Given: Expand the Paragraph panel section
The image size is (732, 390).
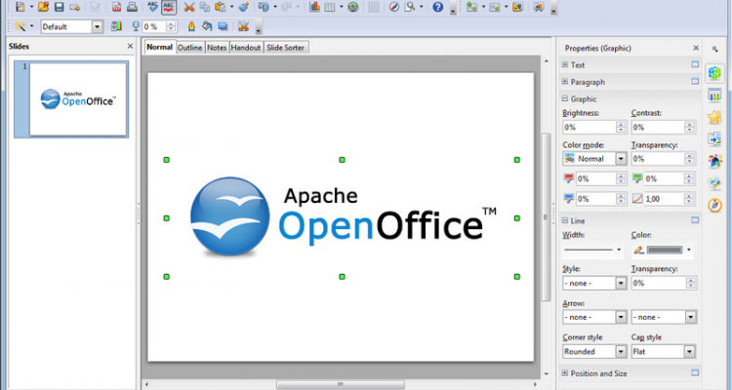Looking at the screenshot, I should click(x=565, y=82).
